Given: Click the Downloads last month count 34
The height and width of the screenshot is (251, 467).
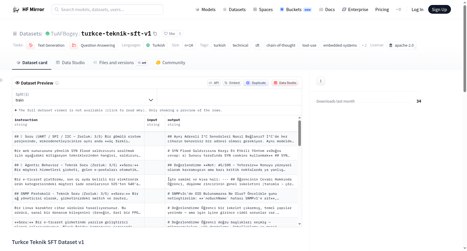Looking at the screenshot, I should coord(419,101).
